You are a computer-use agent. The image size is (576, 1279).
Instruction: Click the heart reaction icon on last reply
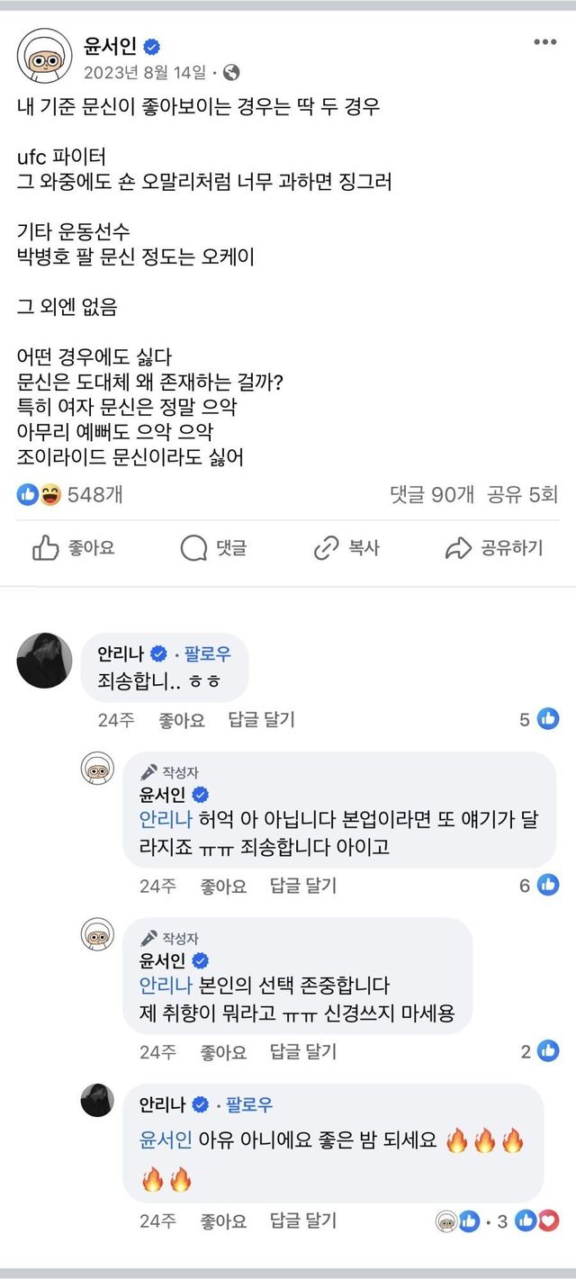549,1220
